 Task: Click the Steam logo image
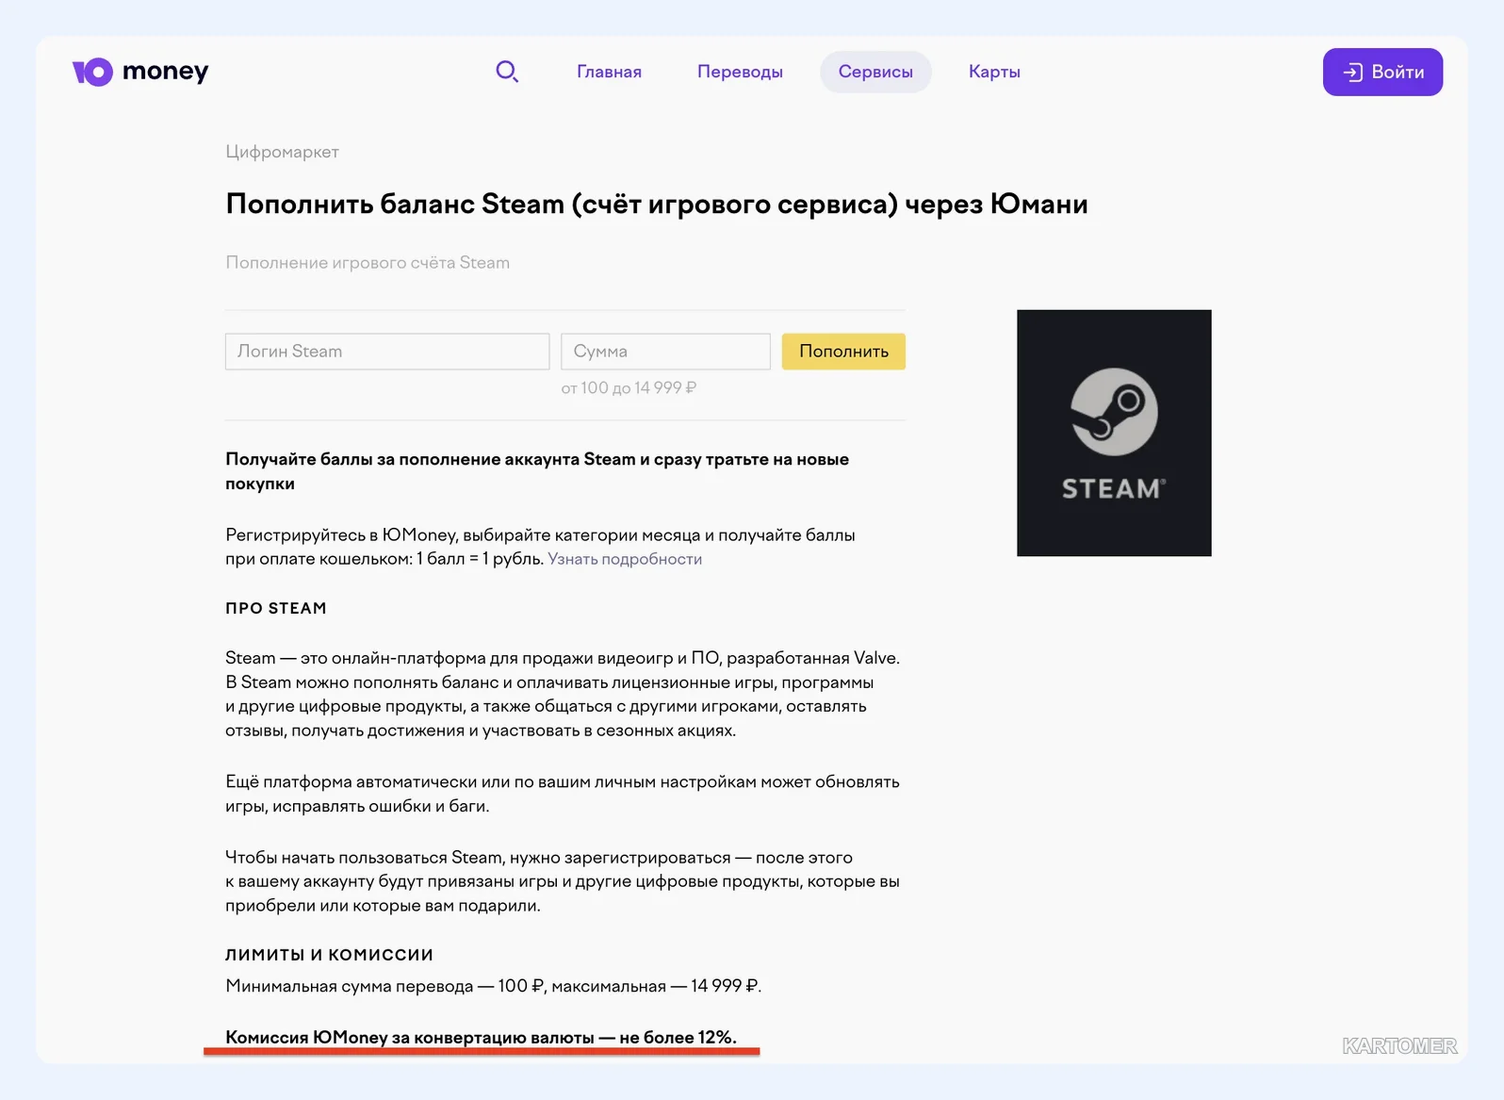point(1114,433)
